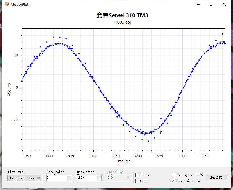Maximize the MousePlot window
Screen dimensions: 233x190
pyautogui.click(x=211, y=4)
